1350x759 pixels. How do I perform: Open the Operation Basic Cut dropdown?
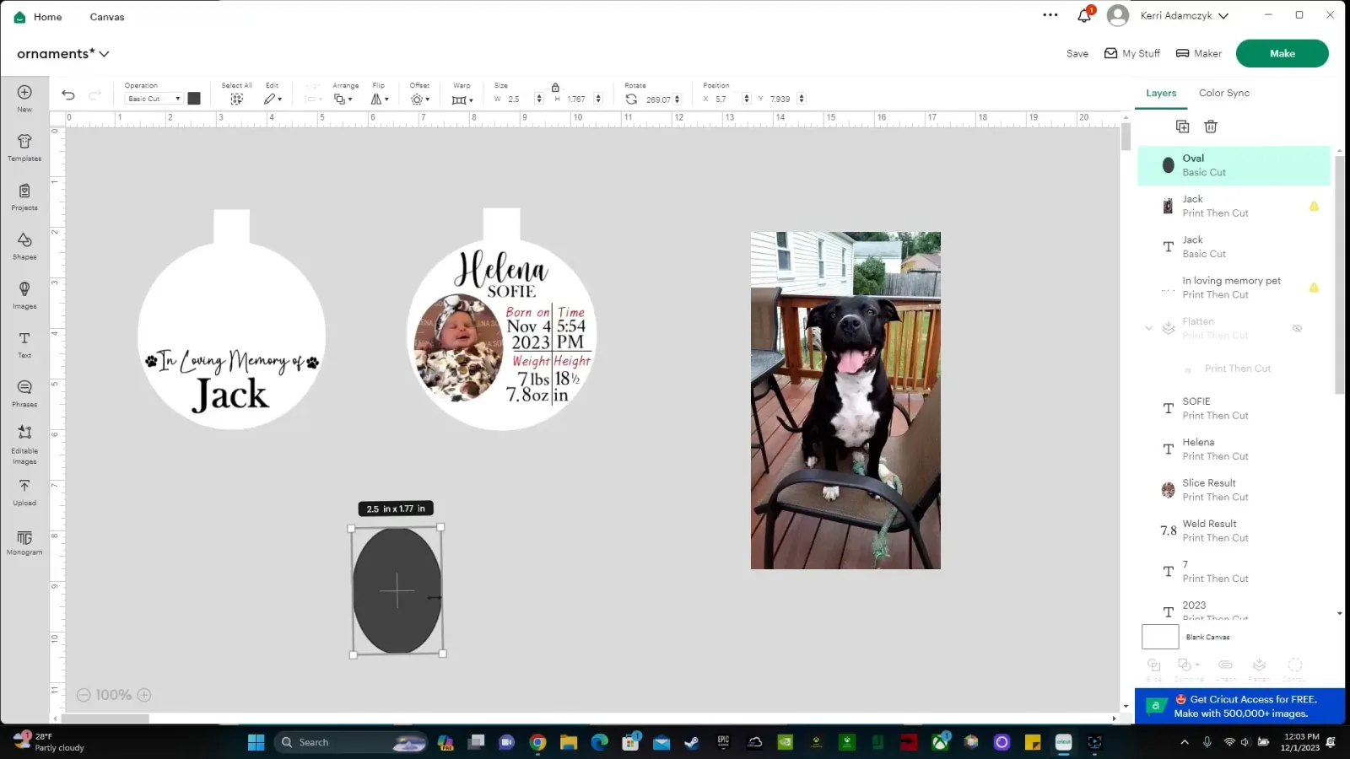point(154,99)
